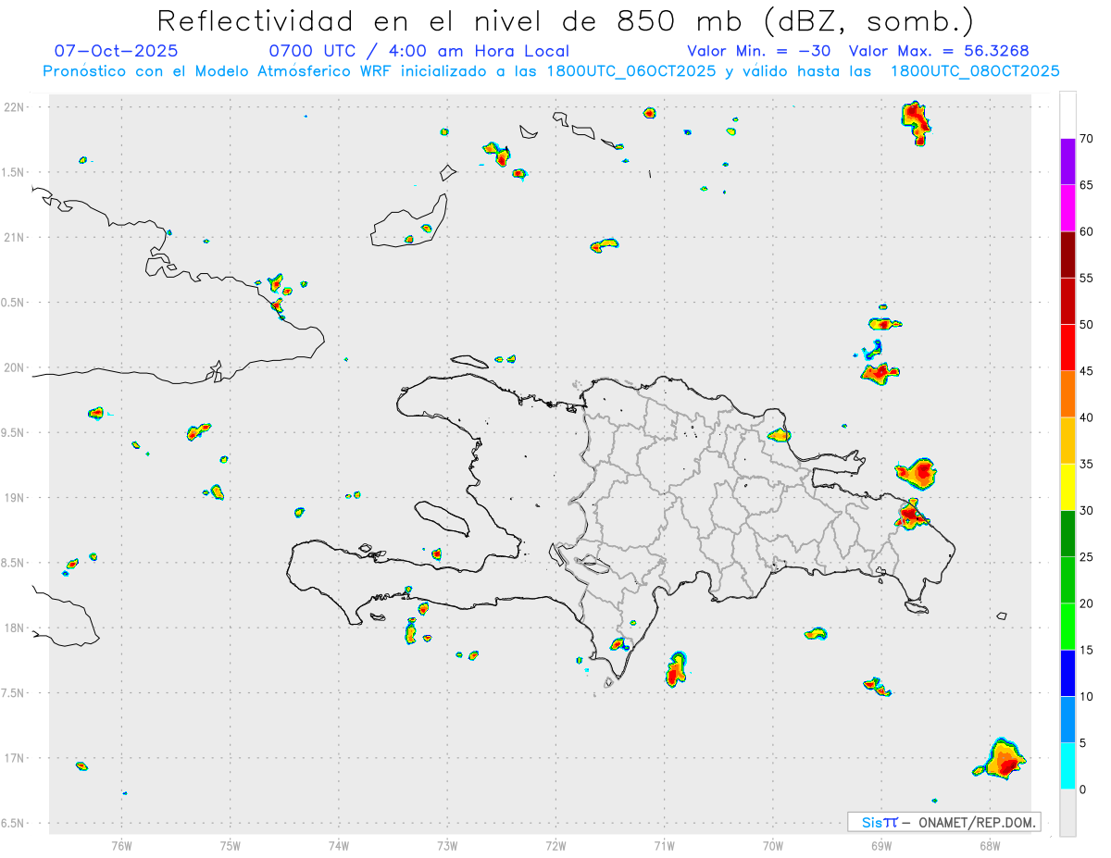
Task: Click the "45" value on the color scale
Action: coord(1086,371)
